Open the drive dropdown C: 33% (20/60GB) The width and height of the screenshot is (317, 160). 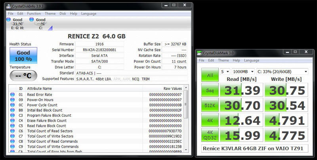[282, 72]
